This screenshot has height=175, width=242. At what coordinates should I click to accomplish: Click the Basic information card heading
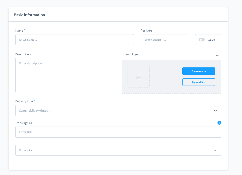click(x=29, y=15)
